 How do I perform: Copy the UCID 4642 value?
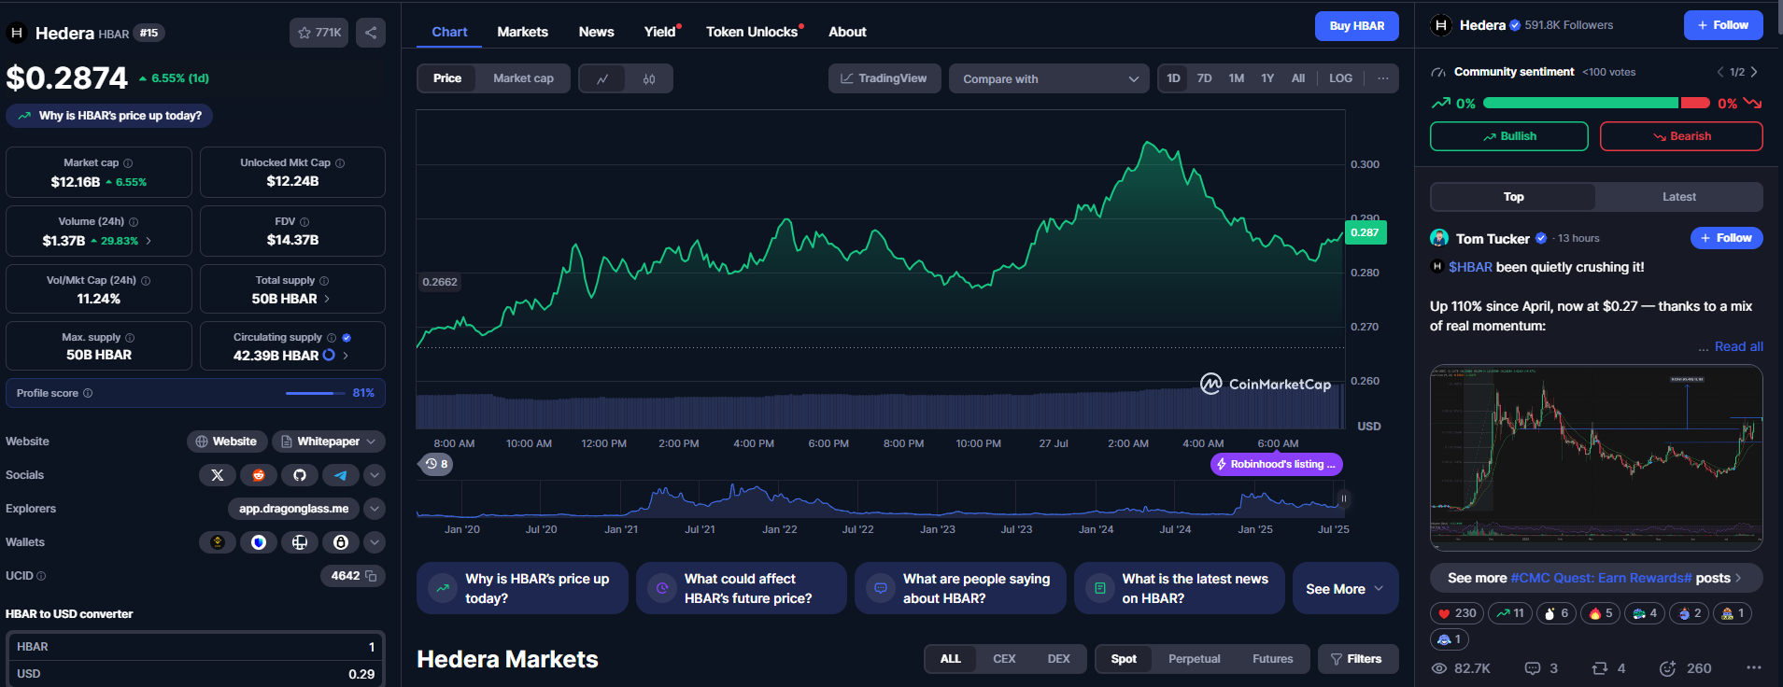pyautogui.click(x=371, y=576)
